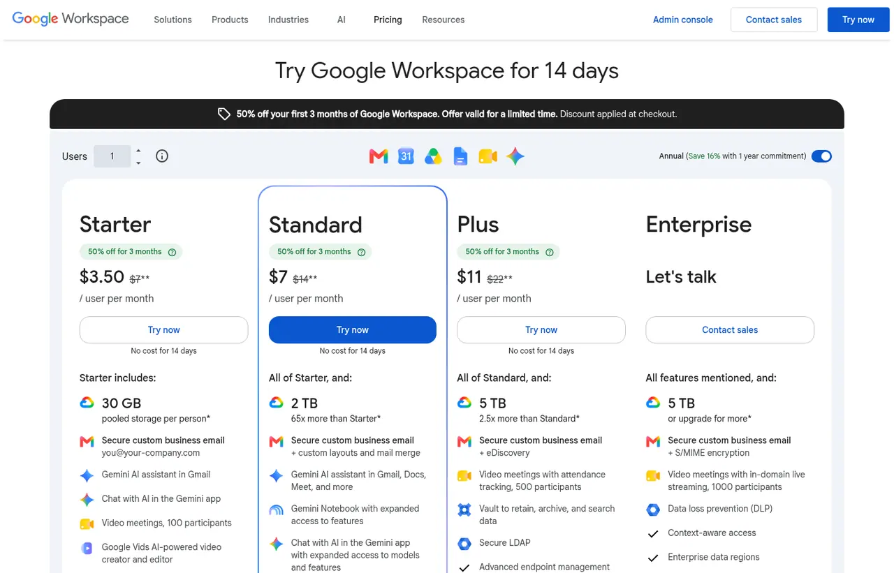Start the Starter plan with Try now
The height and width of the screenshot is (573, 894).
[164, 330]
